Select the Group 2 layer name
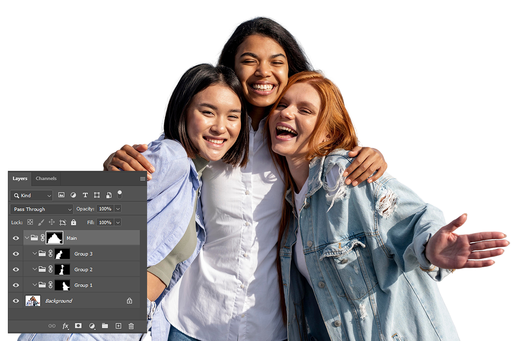Screen dimensions: 512x341 coord(83,269)
